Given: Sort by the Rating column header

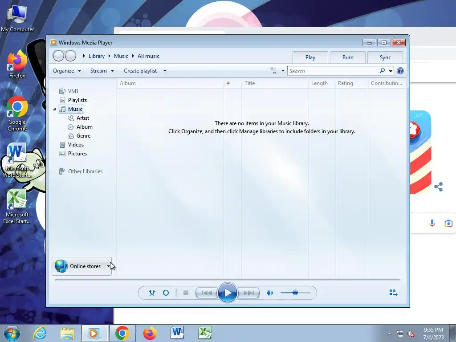Looking at the screenshot, I should [352, 83].
